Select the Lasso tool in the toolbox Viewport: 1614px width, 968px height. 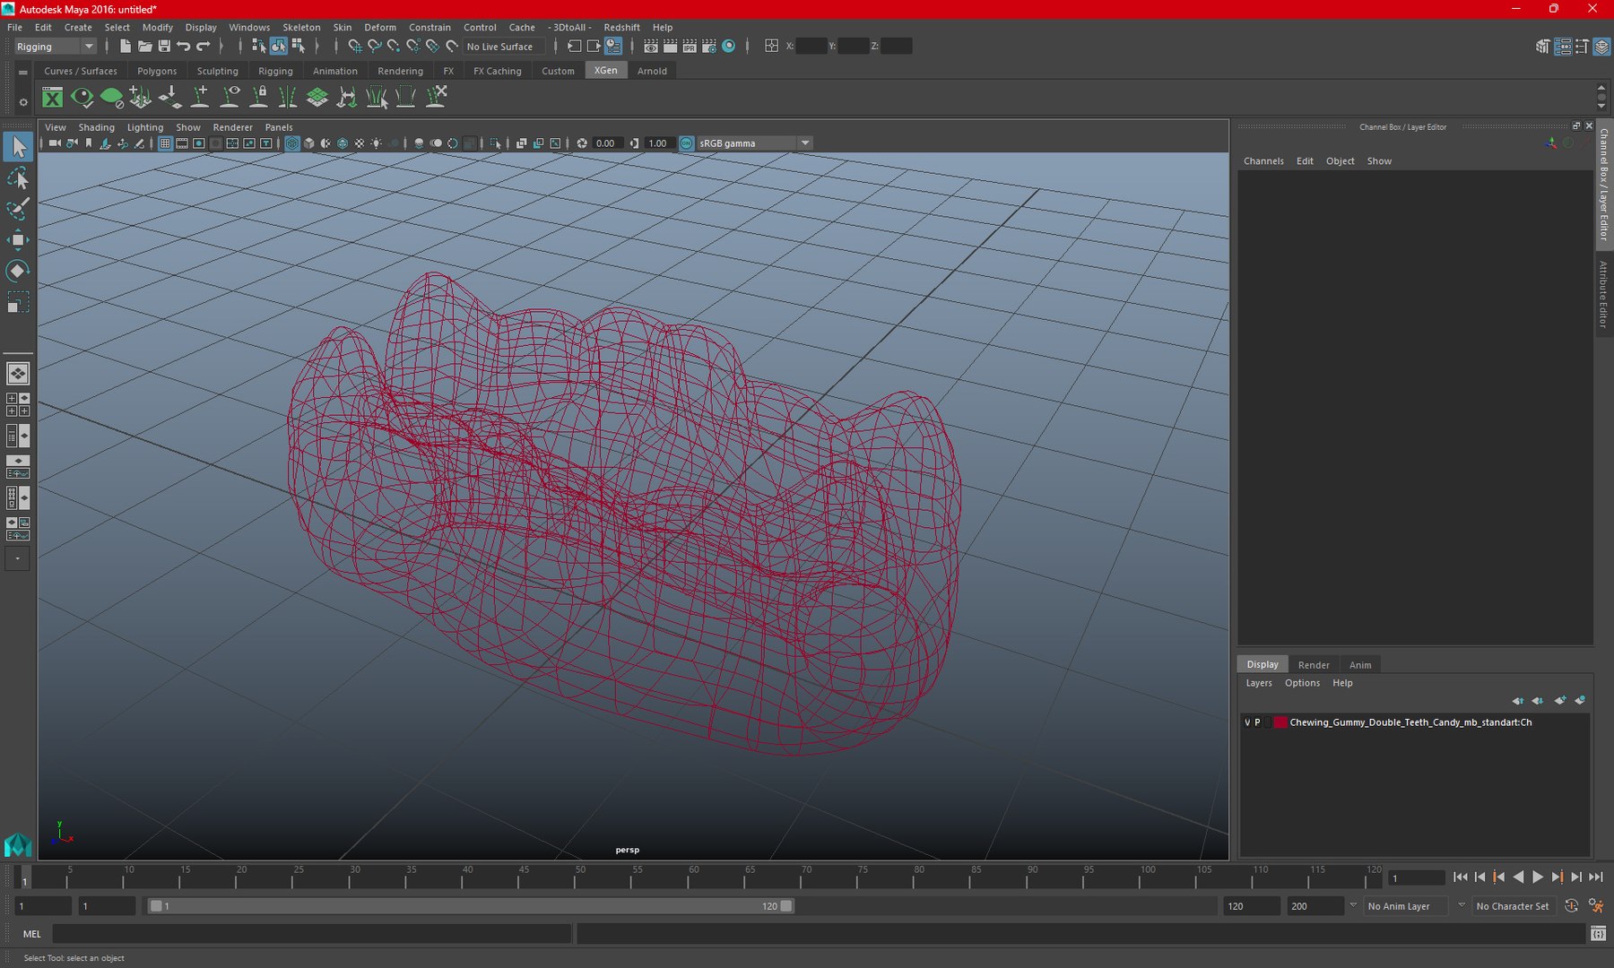[x=17, y=178]
